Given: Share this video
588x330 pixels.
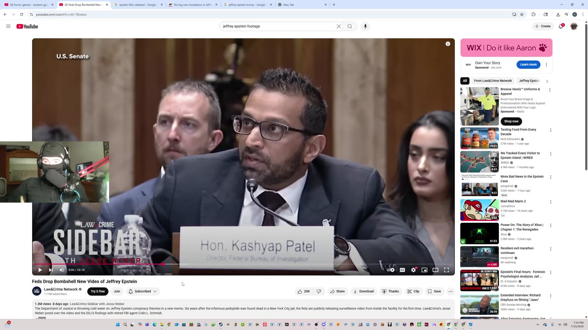Looking at the screenshot, I should [x=337, y=291].
